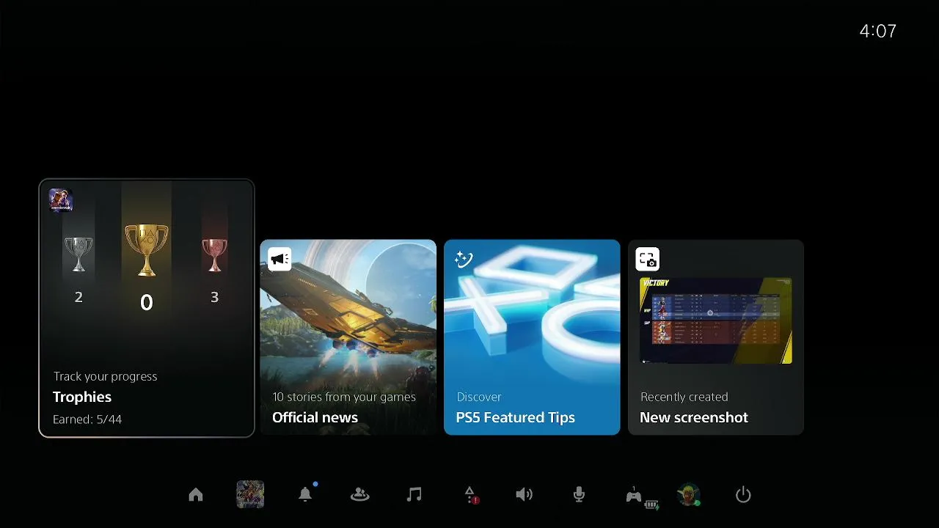Viewport: 939px width, 528px height.
Task: Click the sparkle icon on Tips card
Action: pos(463,259)
